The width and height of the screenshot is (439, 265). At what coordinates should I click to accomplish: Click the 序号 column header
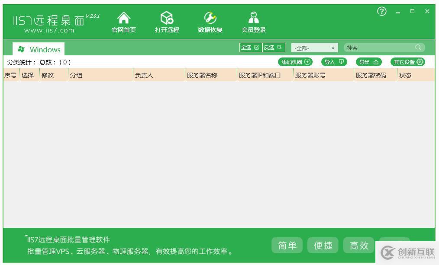point(11,75)
